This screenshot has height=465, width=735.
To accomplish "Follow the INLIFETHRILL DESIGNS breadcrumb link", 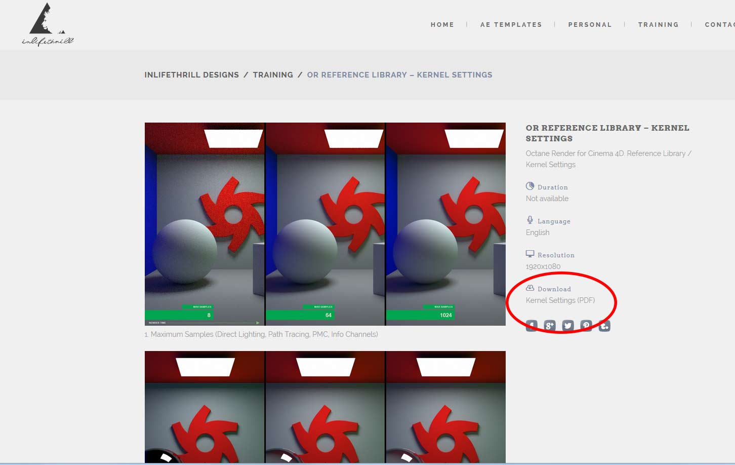I will click(x=192, y=75).
